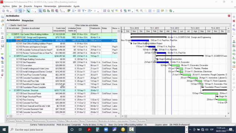Toggle the Gantt Chart view icon

click(x=20, y=11)
